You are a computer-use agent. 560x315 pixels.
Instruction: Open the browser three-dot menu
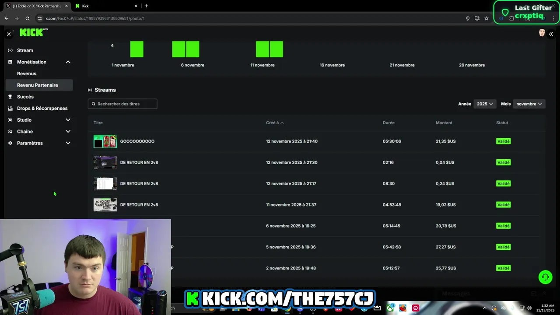(553, 18)
